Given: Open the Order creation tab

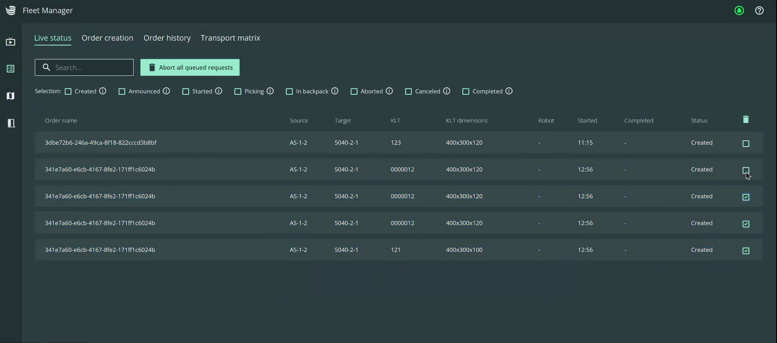Looking at the screenshot, I should click(x=107, y=38).
